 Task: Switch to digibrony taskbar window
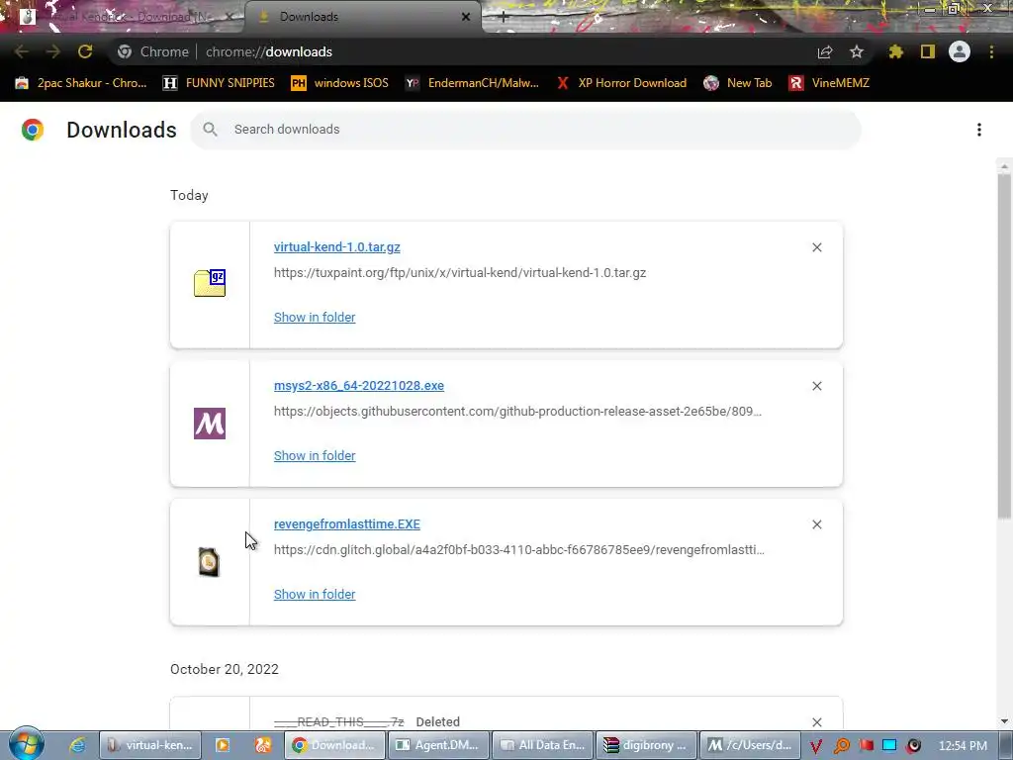[647, 745]
